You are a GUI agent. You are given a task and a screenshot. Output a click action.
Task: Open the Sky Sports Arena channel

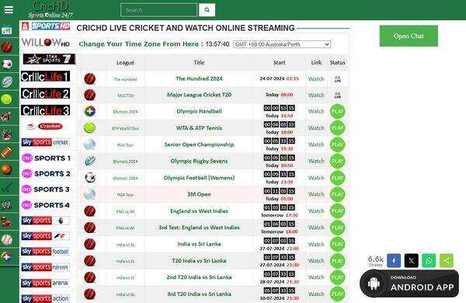click(x=45, y=283)
